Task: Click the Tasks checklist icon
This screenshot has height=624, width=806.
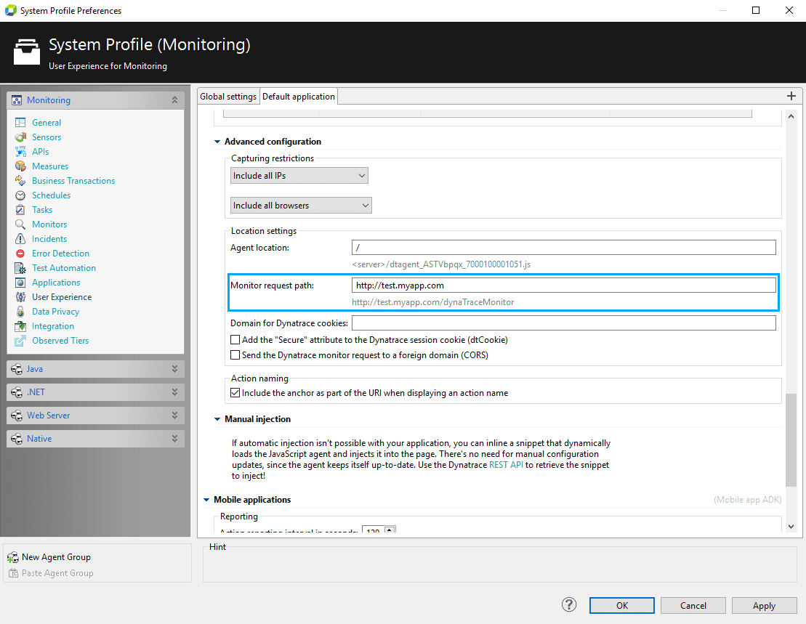Action: 20,209
